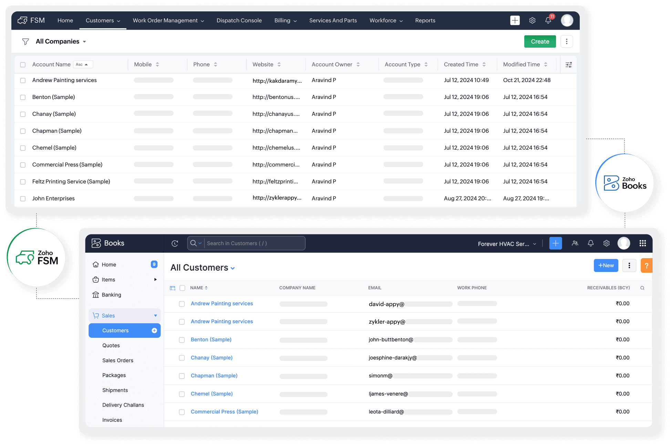Open the orange help question mark icon
Image resolution: width=670 pixels, height=445 pixels.
coord(646,266)
